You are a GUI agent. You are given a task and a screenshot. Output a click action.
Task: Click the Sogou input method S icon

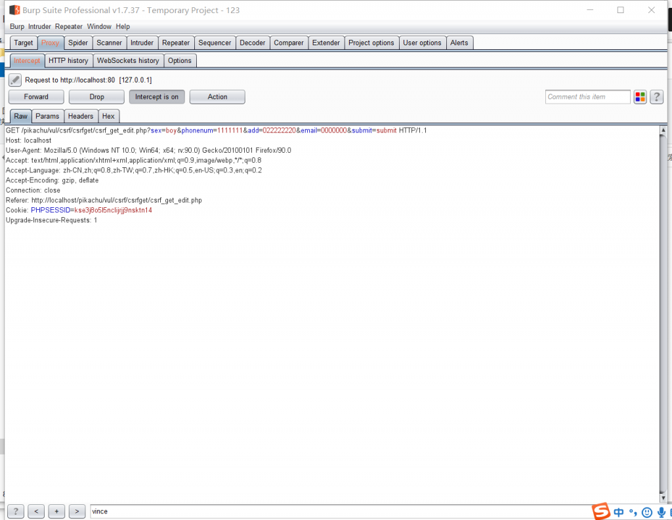(600, 511)
